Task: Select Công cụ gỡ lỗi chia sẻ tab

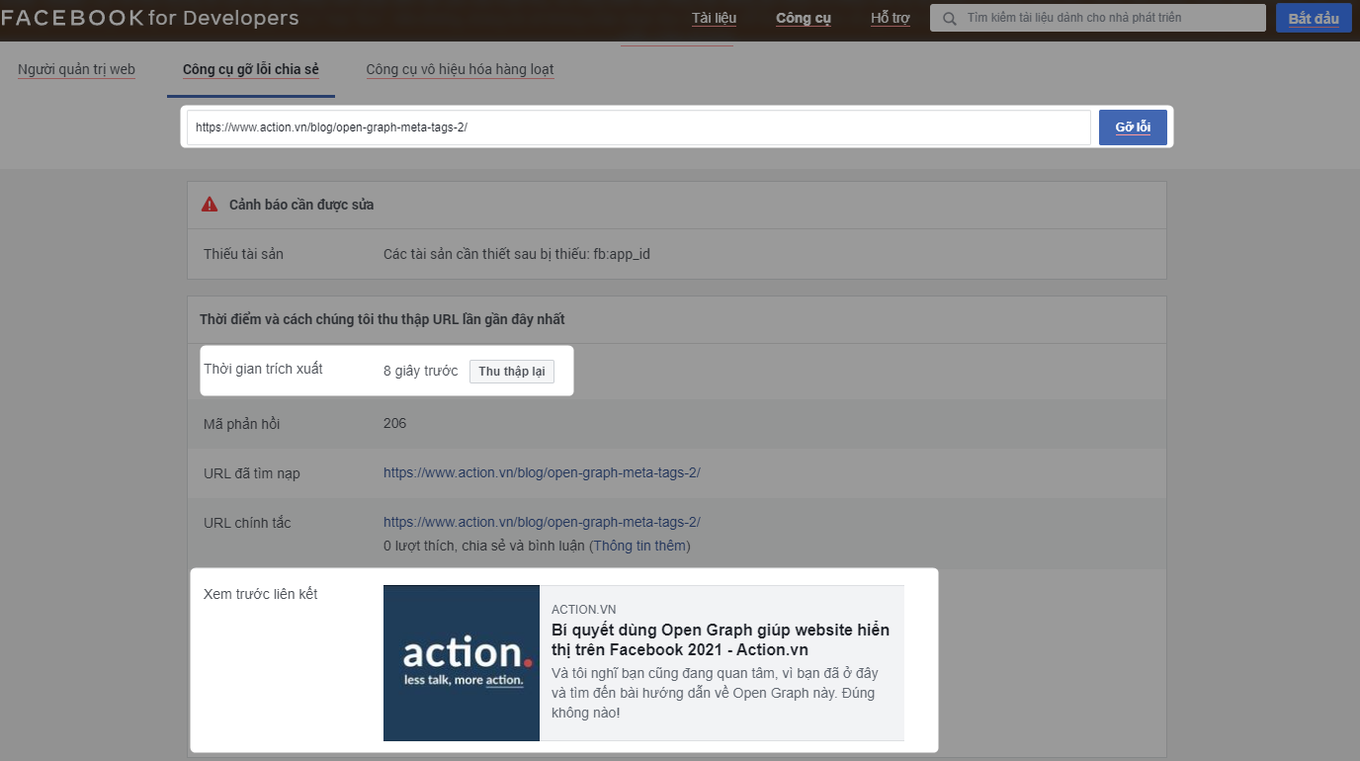Action: (251, 69)
